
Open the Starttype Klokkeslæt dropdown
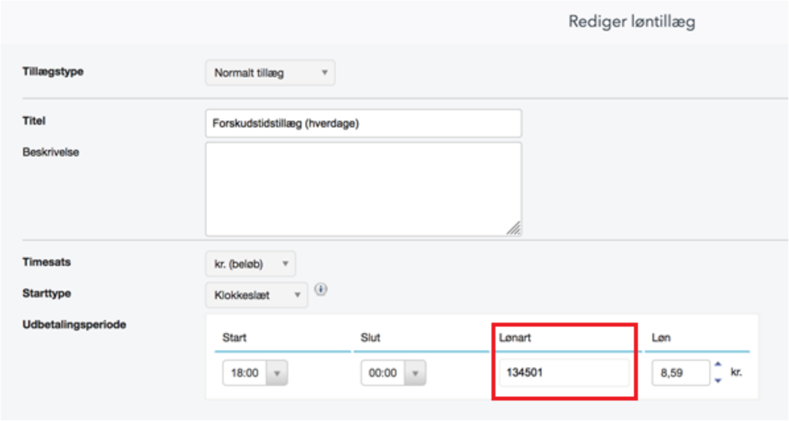coord(256,295)
